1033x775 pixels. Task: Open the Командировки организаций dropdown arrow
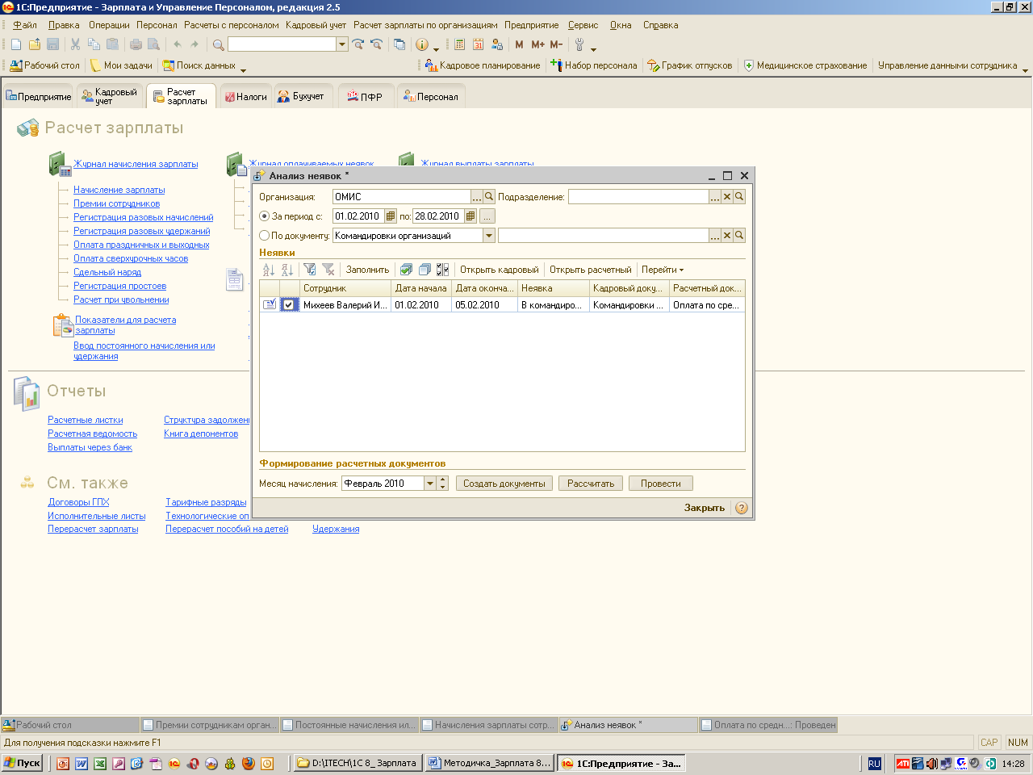(x=489, y=236)
